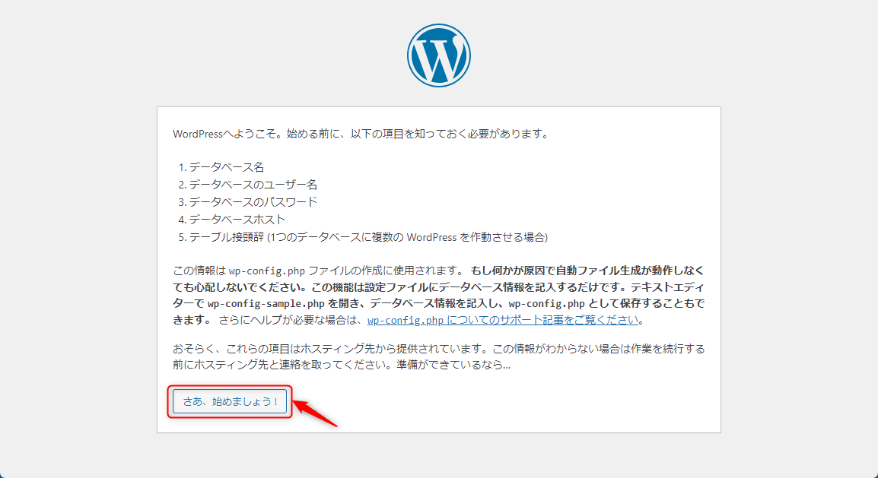Image resolution: width=878 pixels, height=478 pixels.
Task: Open the wp-config.php support article link
Action: (503, 320)
